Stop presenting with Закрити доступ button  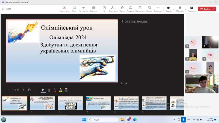64,9
